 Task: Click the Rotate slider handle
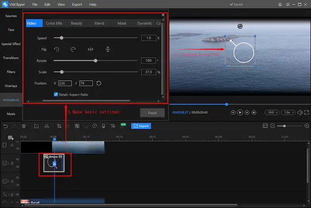[96, 60]
